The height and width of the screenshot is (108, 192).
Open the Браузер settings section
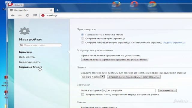[x=25, y=52]
